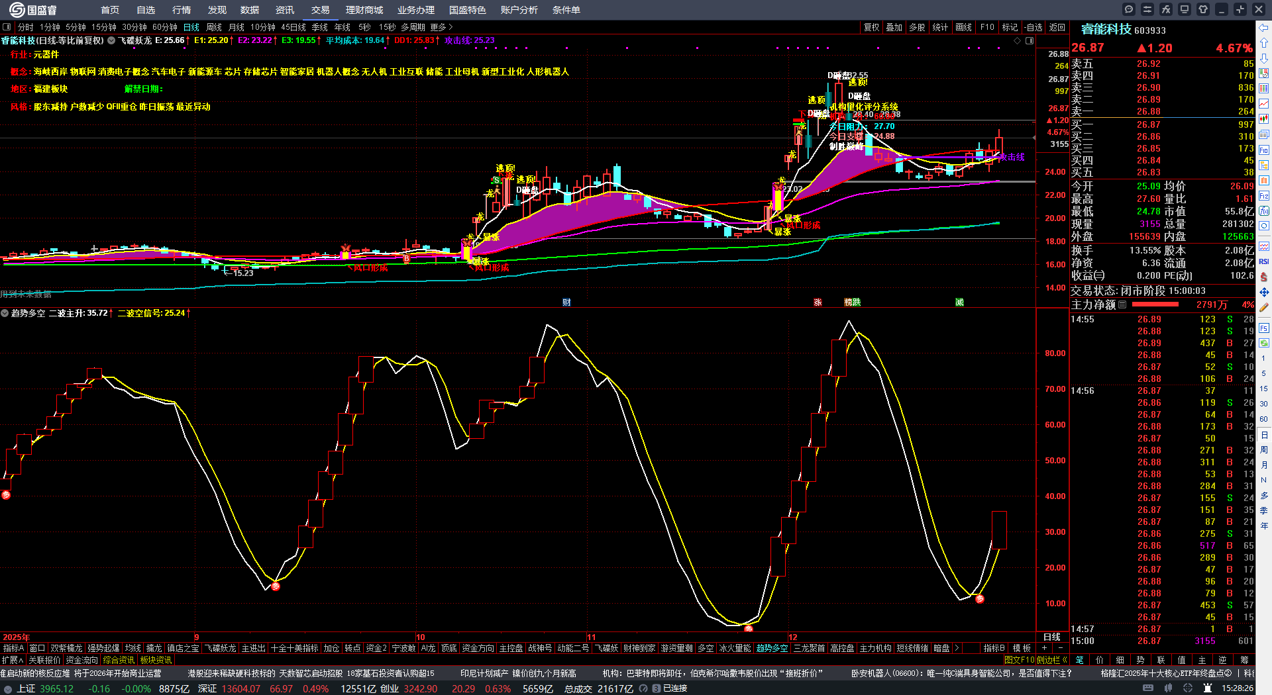Click the blue four-way move arrows sidebar icon
This screenshot has height=695, width=1272.
click(1264, 292)
